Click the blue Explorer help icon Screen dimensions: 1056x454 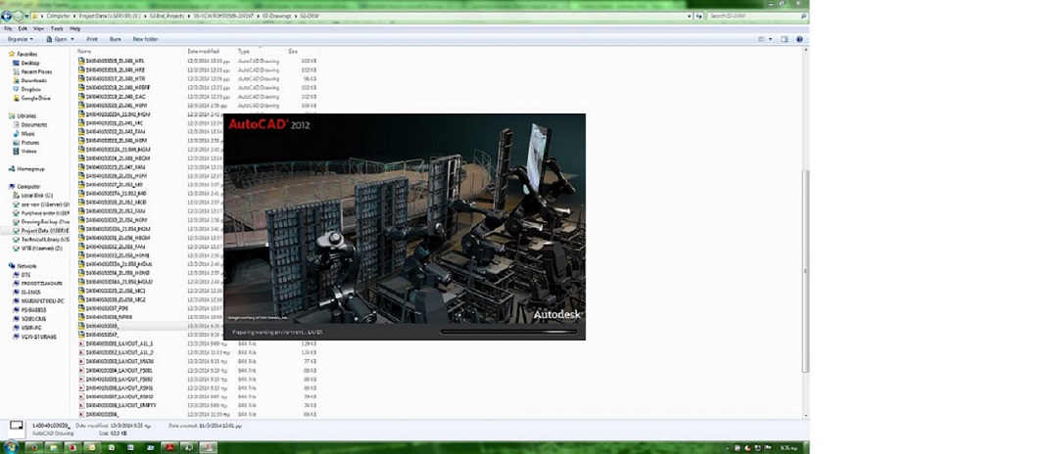coord(800,39)
